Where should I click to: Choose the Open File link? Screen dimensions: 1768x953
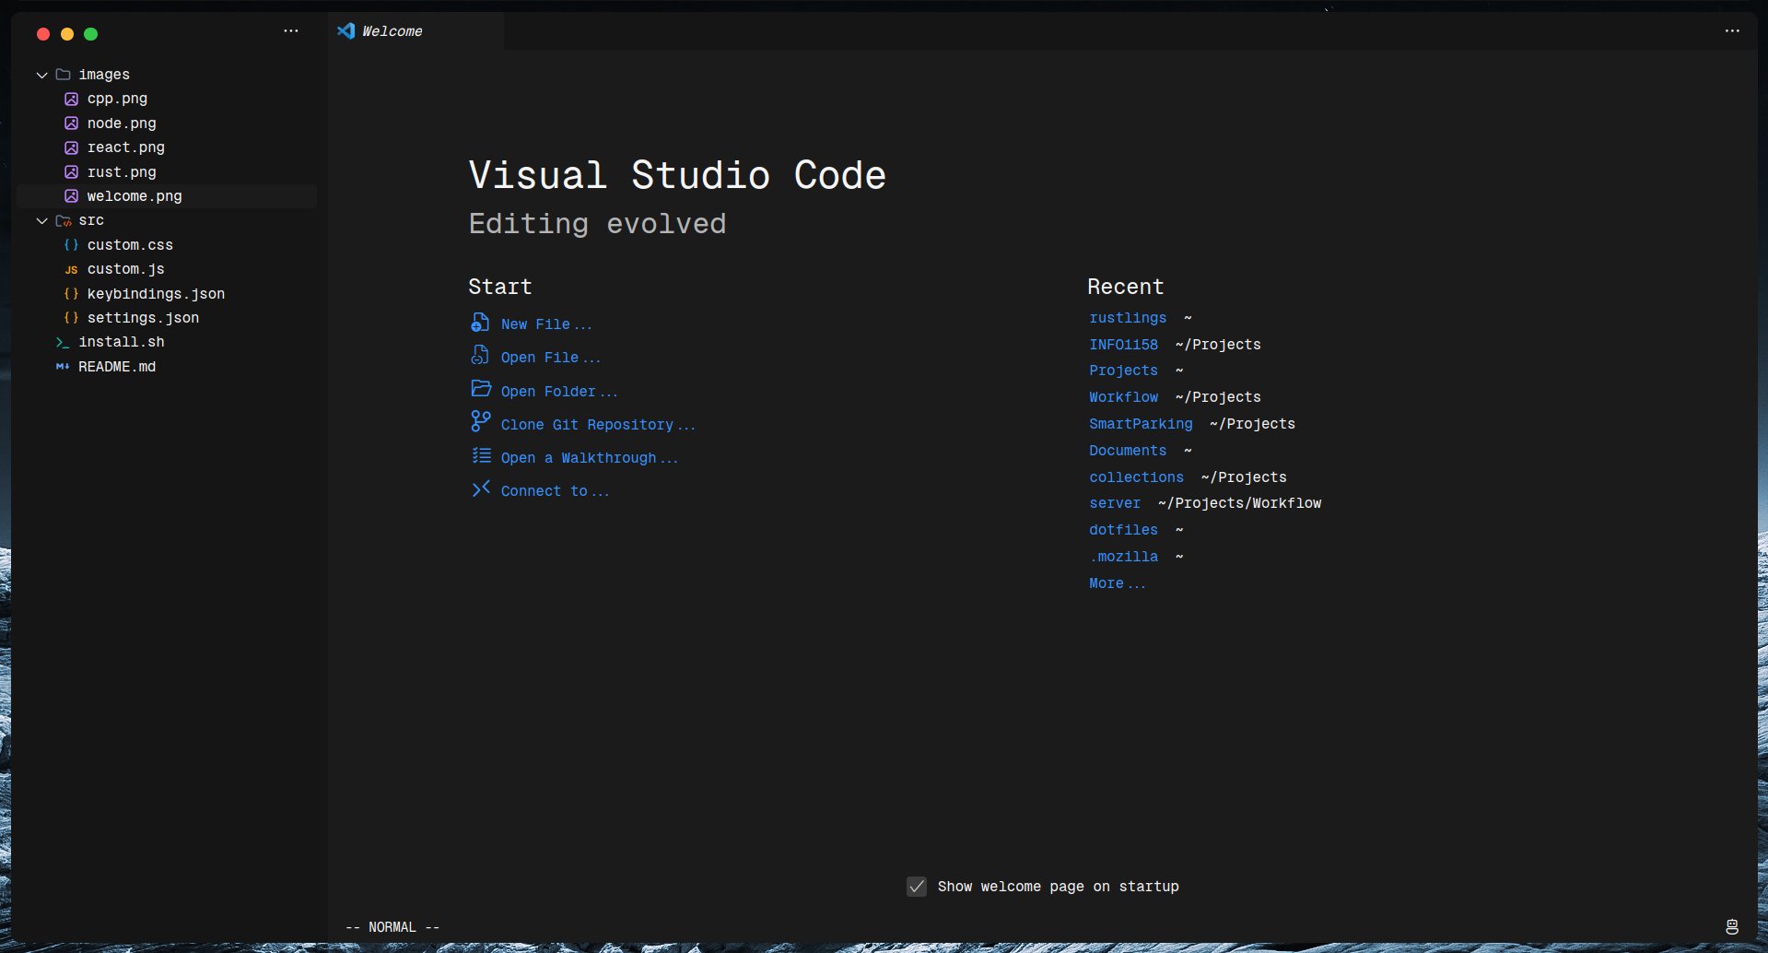tap(550, 358)
